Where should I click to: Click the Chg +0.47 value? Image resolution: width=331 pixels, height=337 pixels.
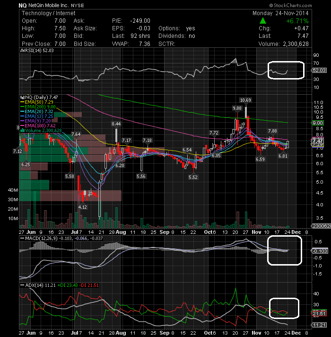coord(301,28)
